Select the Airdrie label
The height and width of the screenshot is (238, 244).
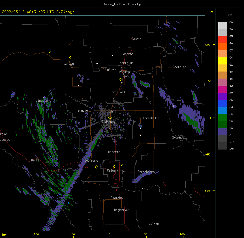pos(114,152)
